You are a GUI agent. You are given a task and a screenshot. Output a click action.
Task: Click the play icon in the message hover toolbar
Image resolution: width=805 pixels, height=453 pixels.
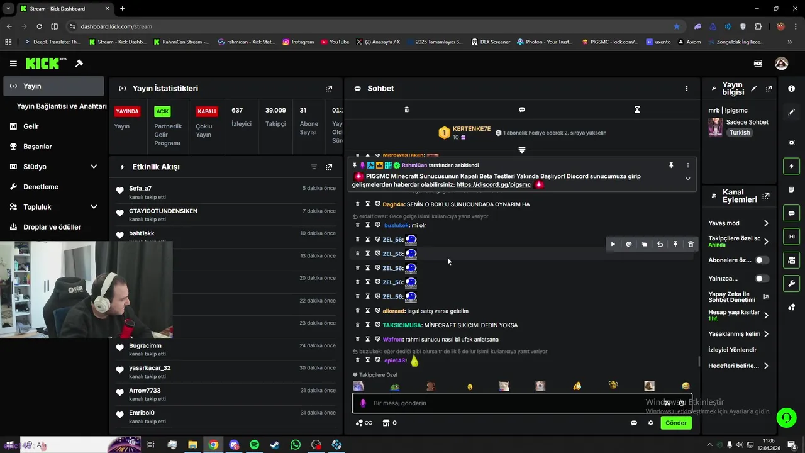(x=613, y=244)
